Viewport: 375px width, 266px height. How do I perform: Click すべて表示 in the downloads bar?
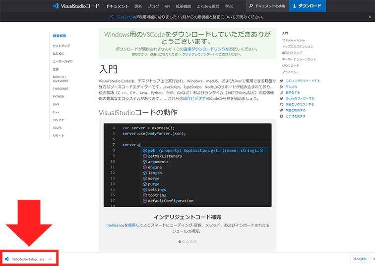click(x=360, y=259)
